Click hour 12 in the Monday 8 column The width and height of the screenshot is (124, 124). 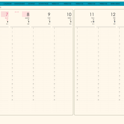pos(12,52)
